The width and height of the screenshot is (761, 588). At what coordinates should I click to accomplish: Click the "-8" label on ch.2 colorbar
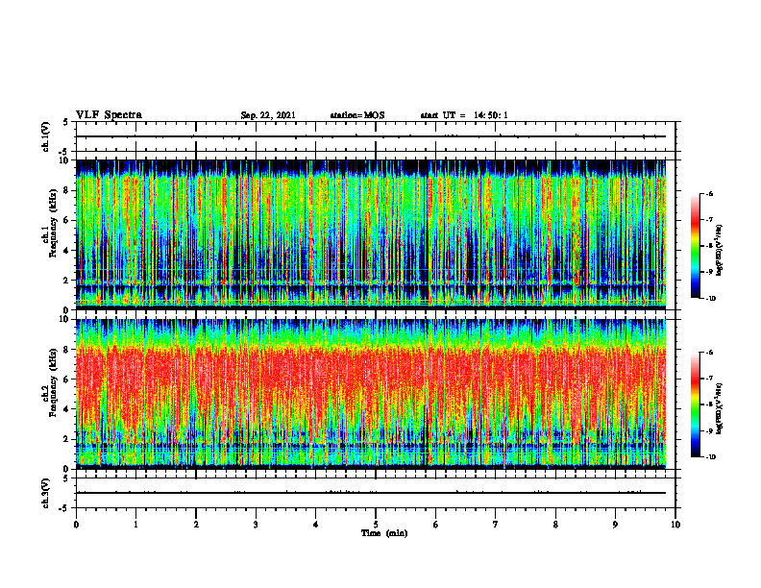coord(709,404)
